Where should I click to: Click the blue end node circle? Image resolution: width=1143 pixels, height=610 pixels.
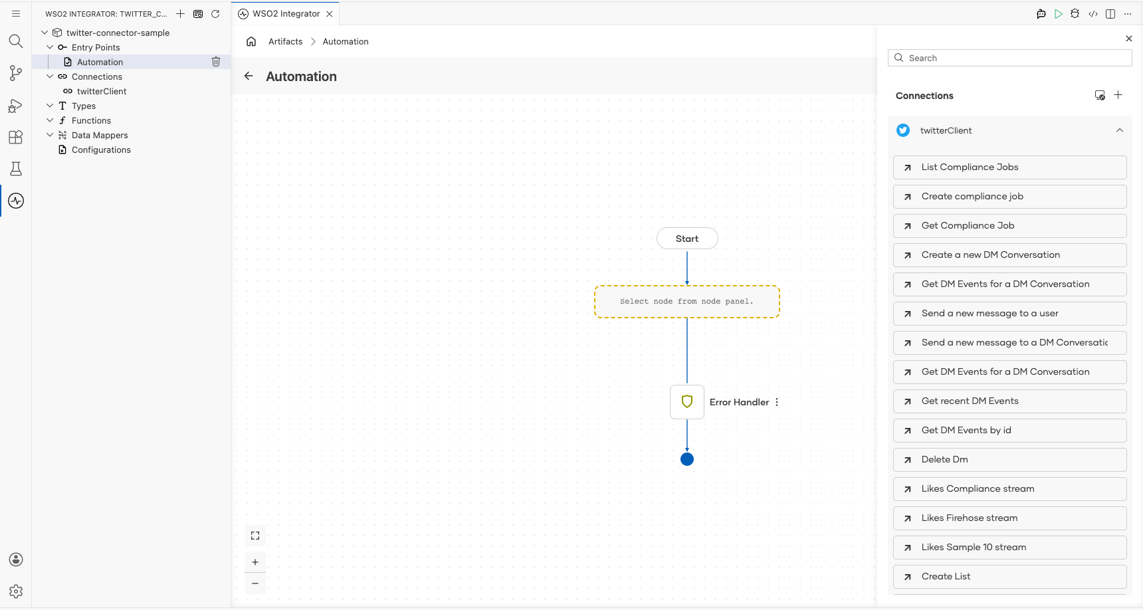687,459
